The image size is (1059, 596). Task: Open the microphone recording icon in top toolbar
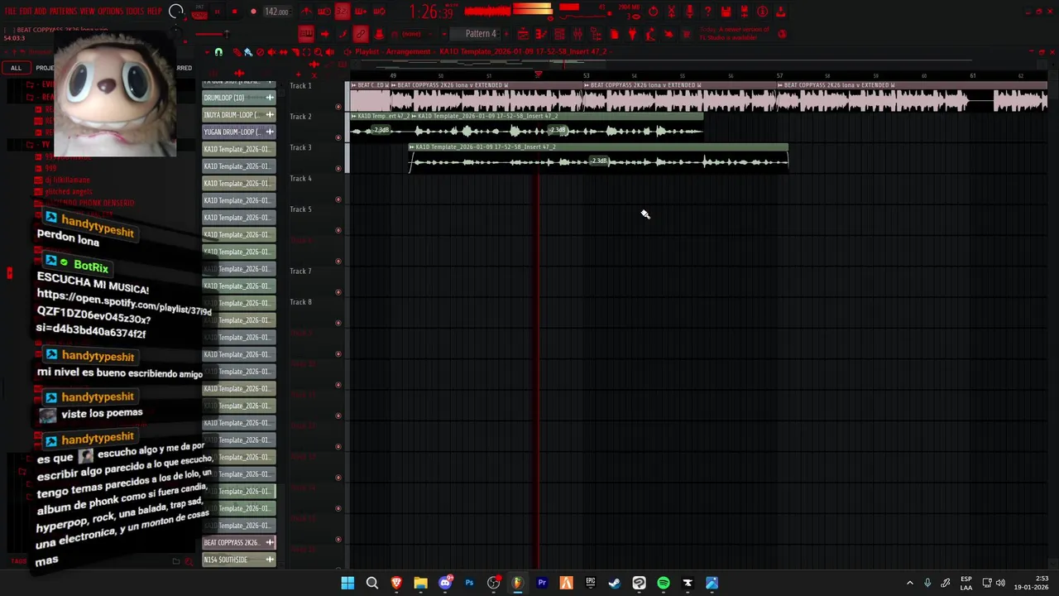690,12
